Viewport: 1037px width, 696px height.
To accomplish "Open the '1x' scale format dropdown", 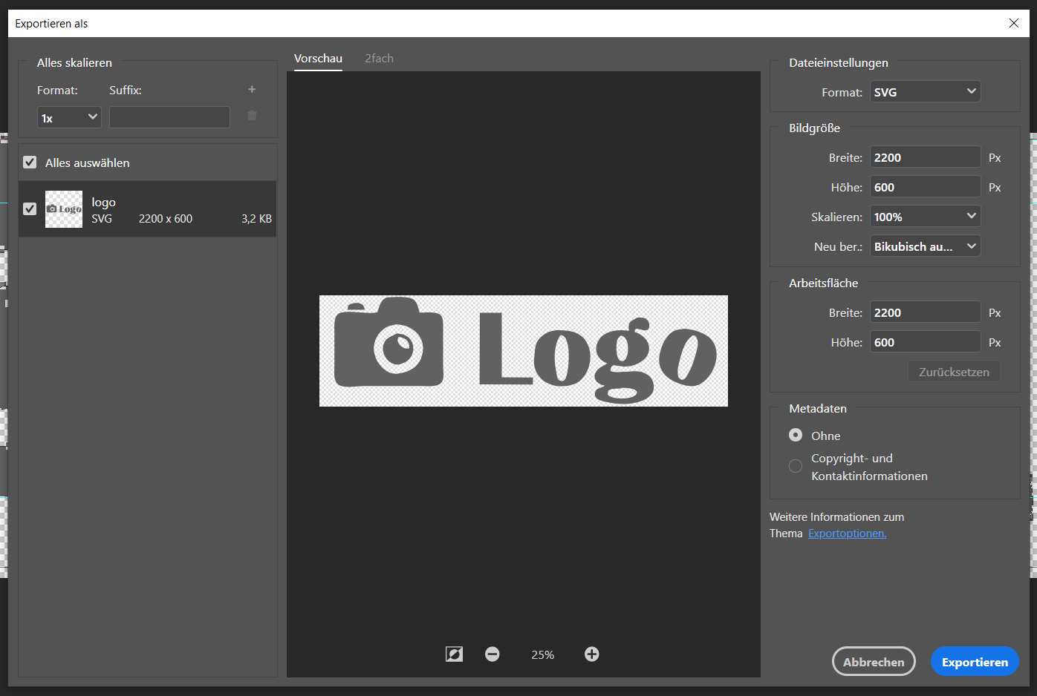I will point(68,116).
